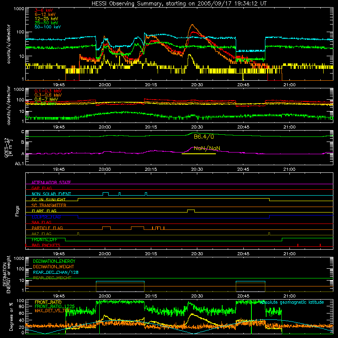Click the HESSI Observing Summary title
This screenshot has height=338, width=338.
point(179,3)
